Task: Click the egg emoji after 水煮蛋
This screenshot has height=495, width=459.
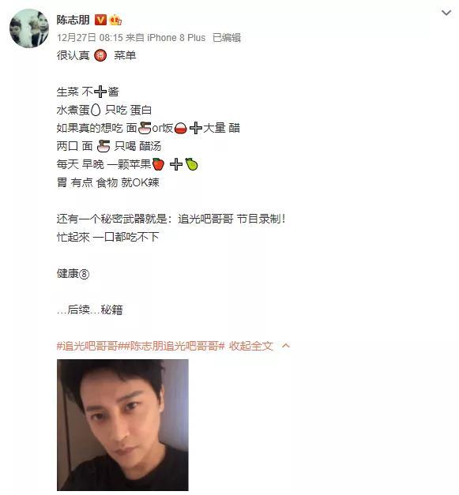Action: pos(96,111)
